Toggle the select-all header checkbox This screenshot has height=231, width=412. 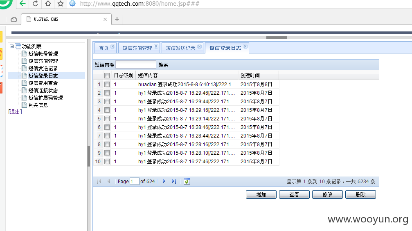[107, 76]
